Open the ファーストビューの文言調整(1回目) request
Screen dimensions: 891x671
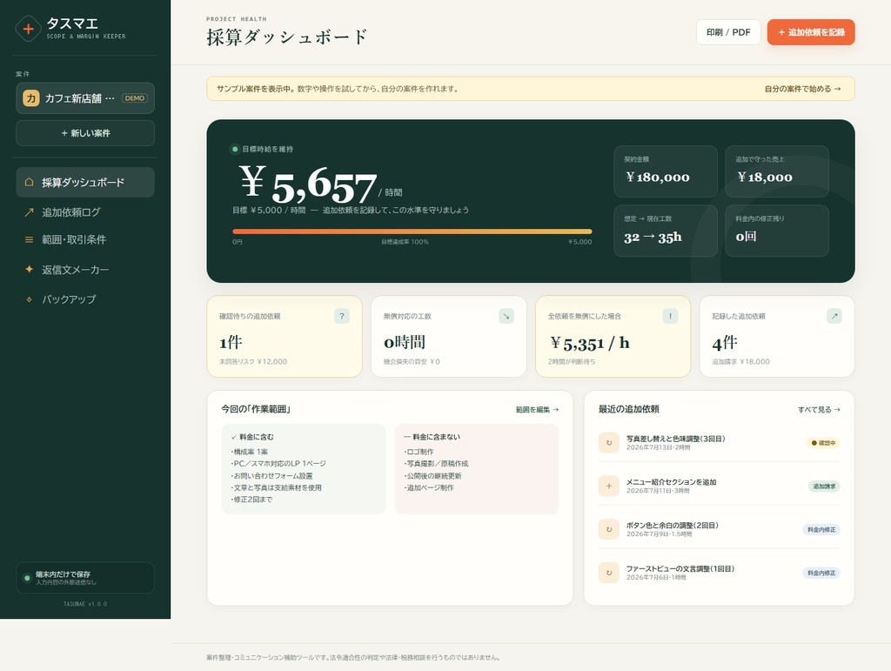click(x=719, y=573)
